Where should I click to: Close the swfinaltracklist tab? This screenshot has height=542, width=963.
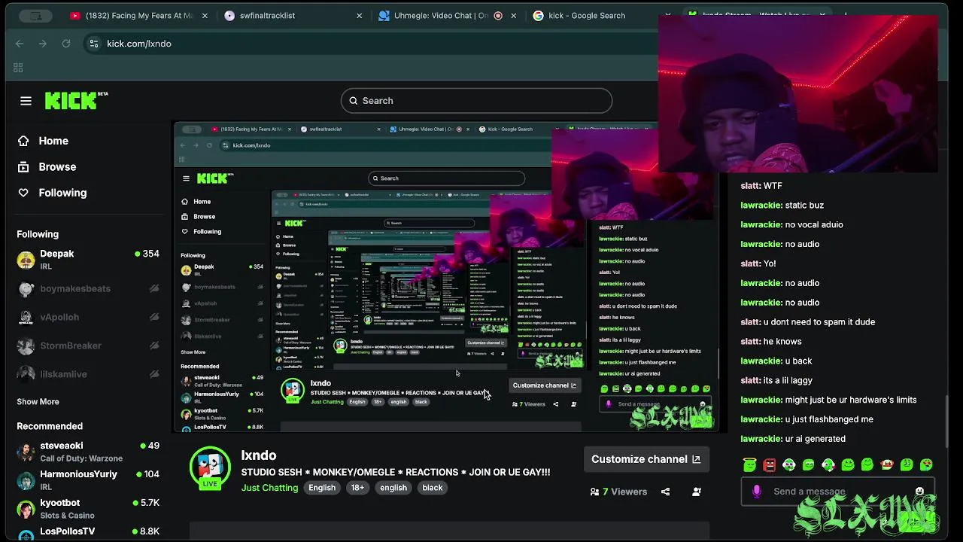359,15
